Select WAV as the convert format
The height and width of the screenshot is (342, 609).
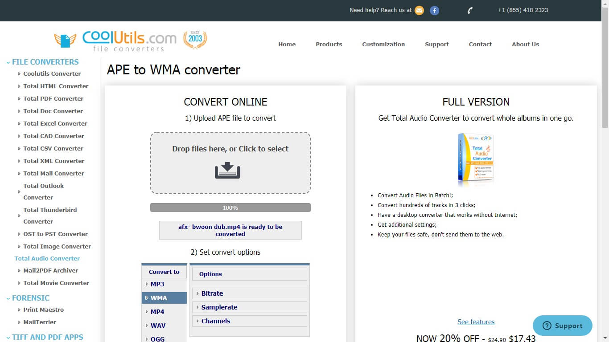[164, 326]
